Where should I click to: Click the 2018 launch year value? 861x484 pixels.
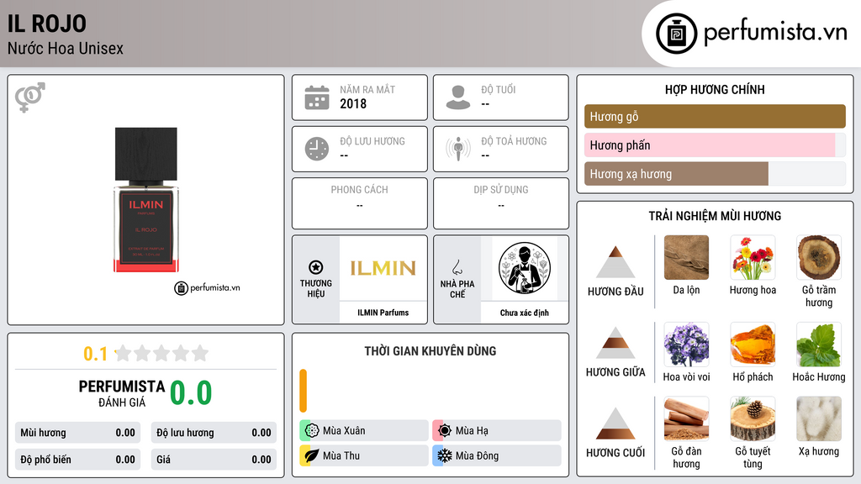353,103
